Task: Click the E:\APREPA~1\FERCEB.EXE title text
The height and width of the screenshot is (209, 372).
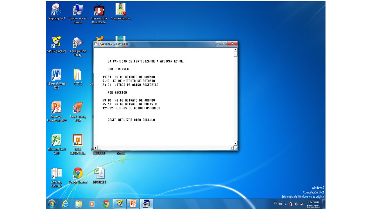Action: pyautogui.click(x=113, y=44)
